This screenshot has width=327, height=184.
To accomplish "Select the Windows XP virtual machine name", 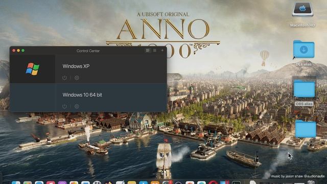I will (76, 66).
